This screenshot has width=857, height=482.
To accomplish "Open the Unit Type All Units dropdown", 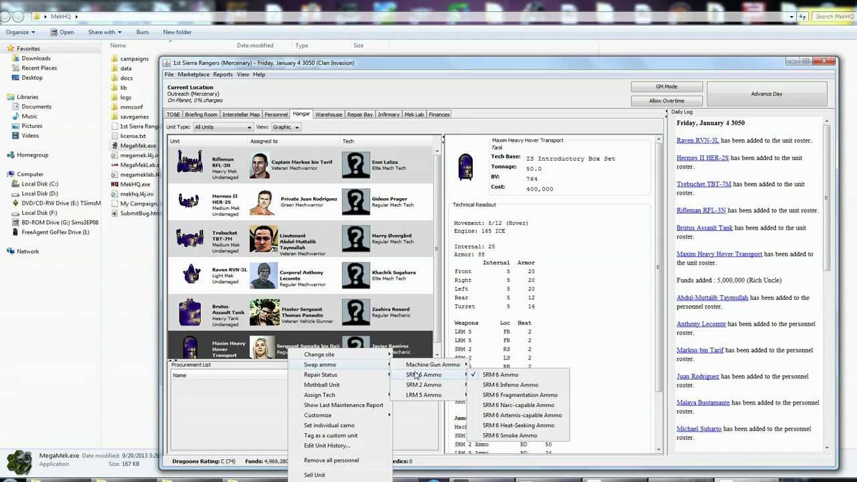I will click(x=223, y=127).
